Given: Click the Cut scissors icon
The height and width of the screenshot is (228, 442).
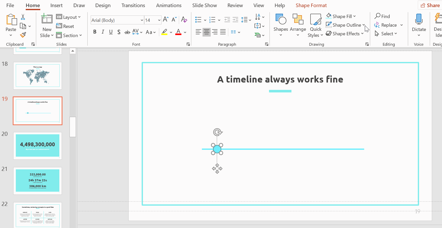Looking at the screenshot, I should tap(23, 17).
